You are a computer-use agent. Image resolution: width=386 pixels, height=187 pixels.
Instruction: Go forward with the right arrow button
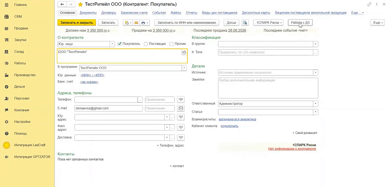click(x=71, y=4)
